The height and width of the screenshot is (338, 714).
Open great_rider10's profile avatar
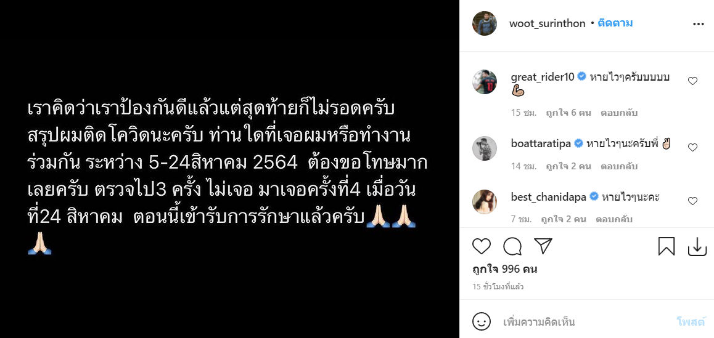pyautogui.click(x=485, y=82)
